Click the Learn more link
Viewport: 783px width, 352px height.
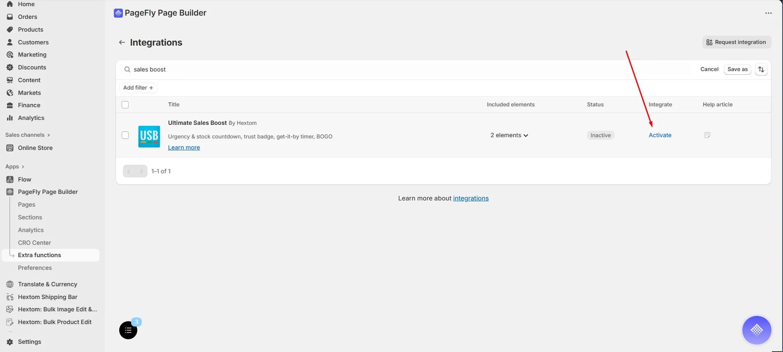point(184,147)
